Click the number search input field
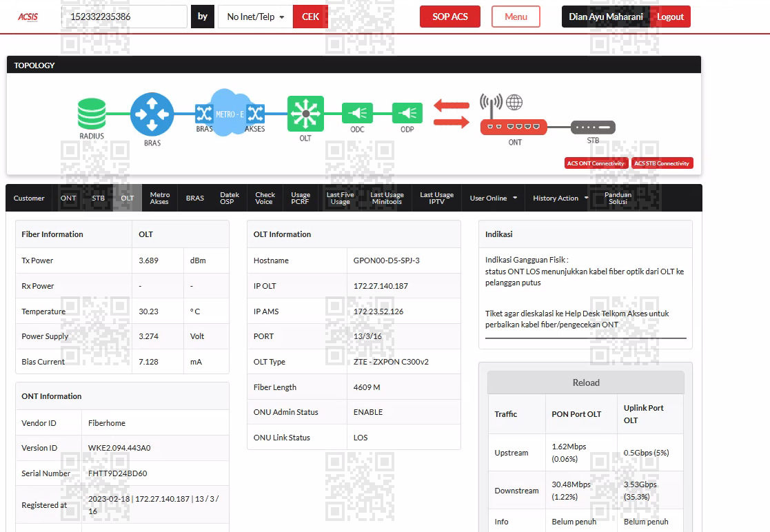This screenshot has height=532, width=770. [x=124, y=17]
